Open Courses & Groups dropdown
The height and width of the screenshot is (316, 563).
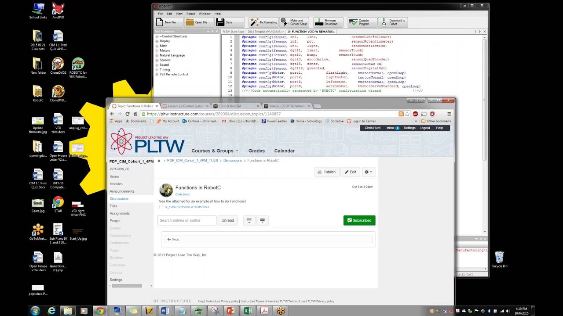[215, 151]
